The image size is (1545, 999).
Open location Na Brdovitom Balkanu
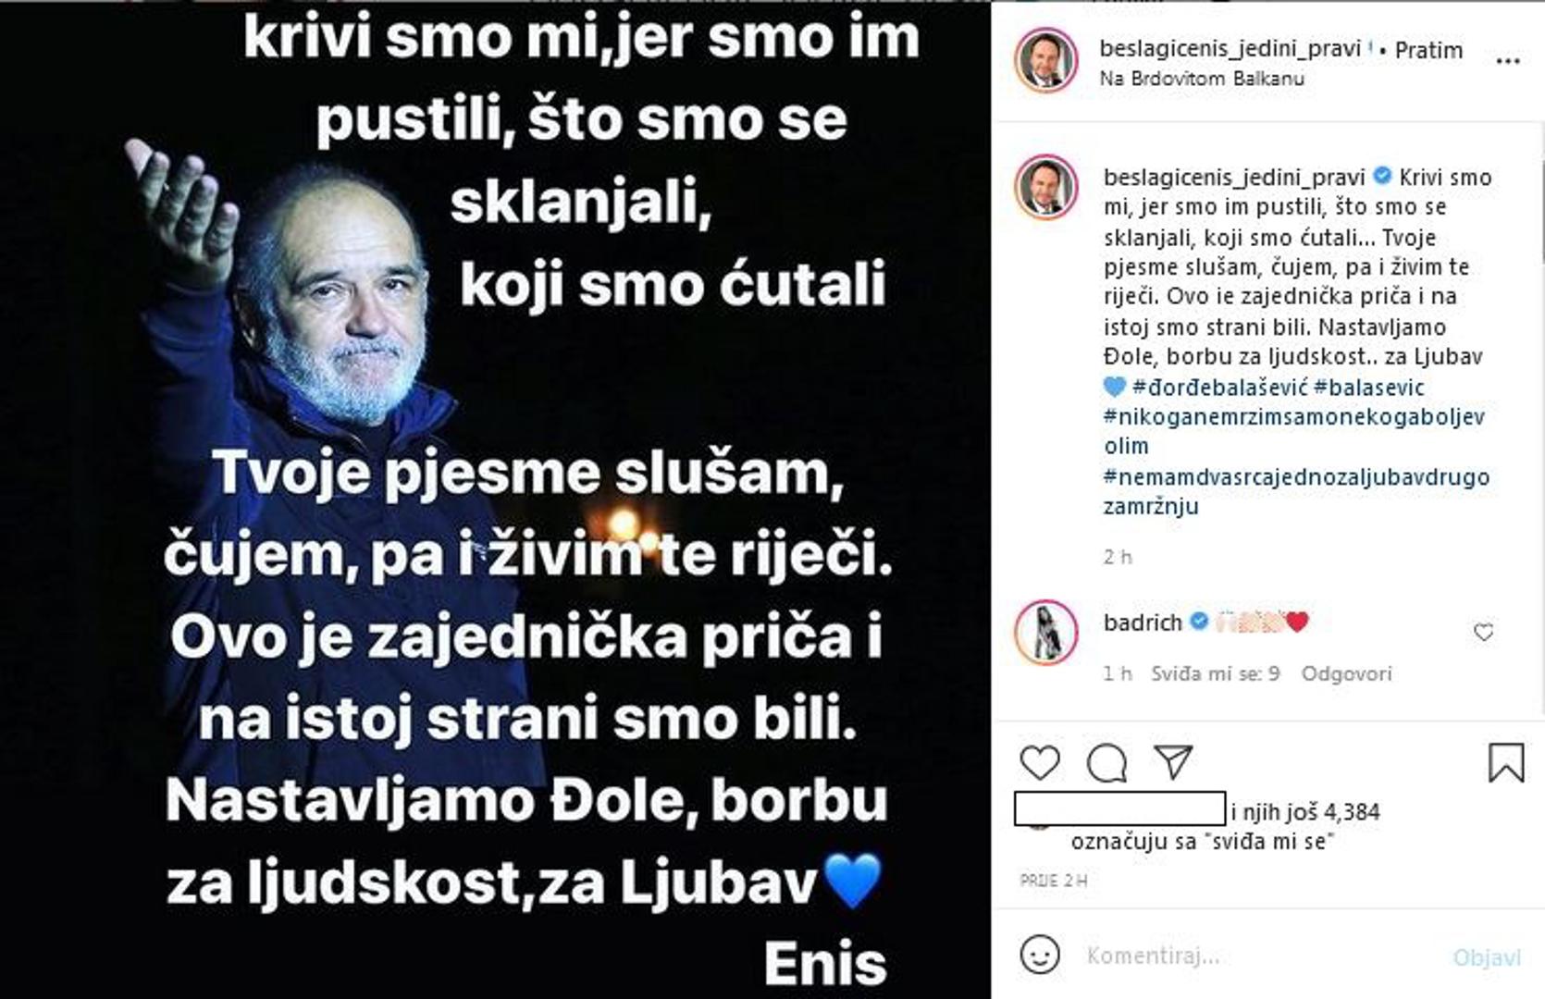point(1202,79)
